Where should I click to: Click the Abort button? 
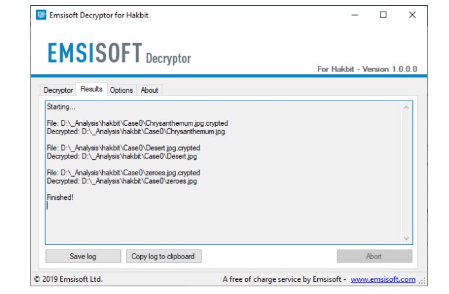click(374, 256)
